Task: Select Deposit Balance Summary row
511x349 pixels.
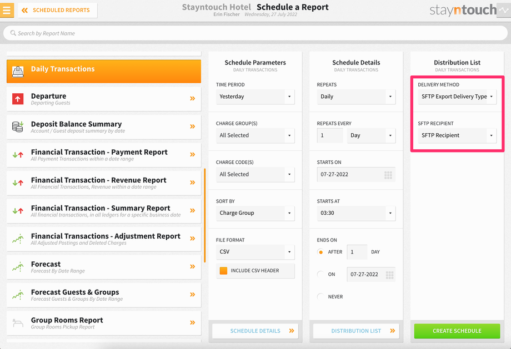Action: coord(104,127)
